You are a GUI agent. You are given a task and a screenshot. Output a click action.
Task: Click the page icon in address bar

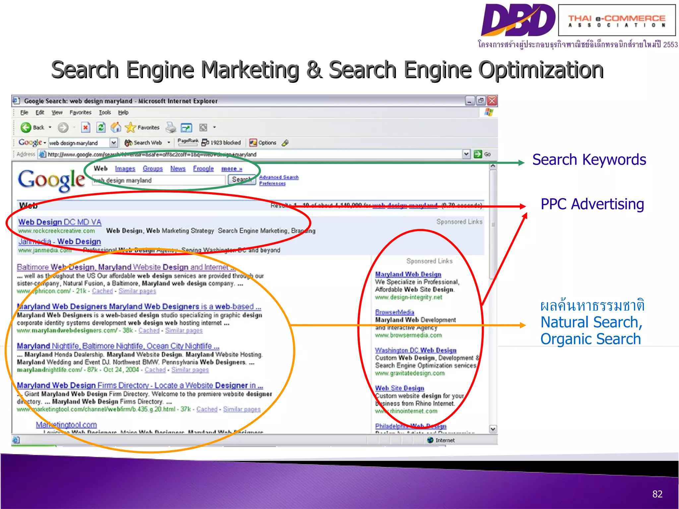[x=42, y=154]
